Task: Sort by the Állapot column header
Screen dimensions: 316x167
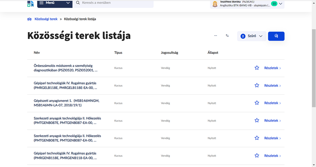Action: pyautogui.click(x=213, y=53)
